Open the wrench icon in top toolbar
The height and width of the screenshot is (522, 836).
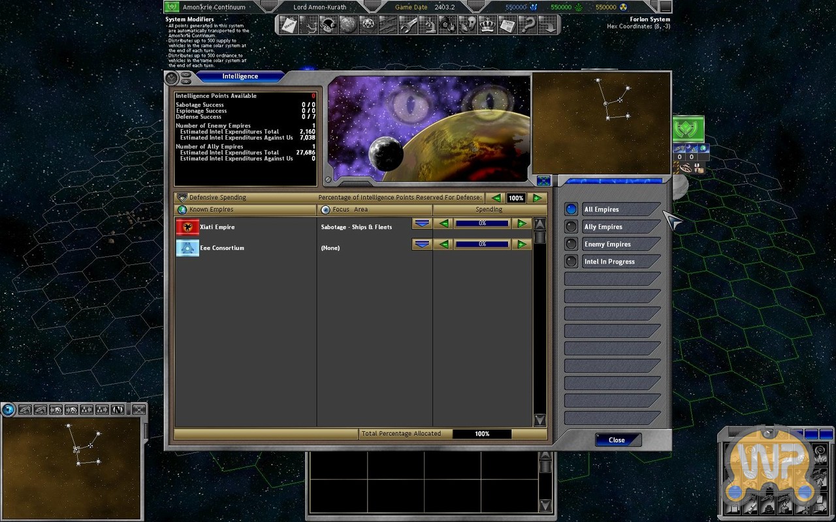pos(408,25)
